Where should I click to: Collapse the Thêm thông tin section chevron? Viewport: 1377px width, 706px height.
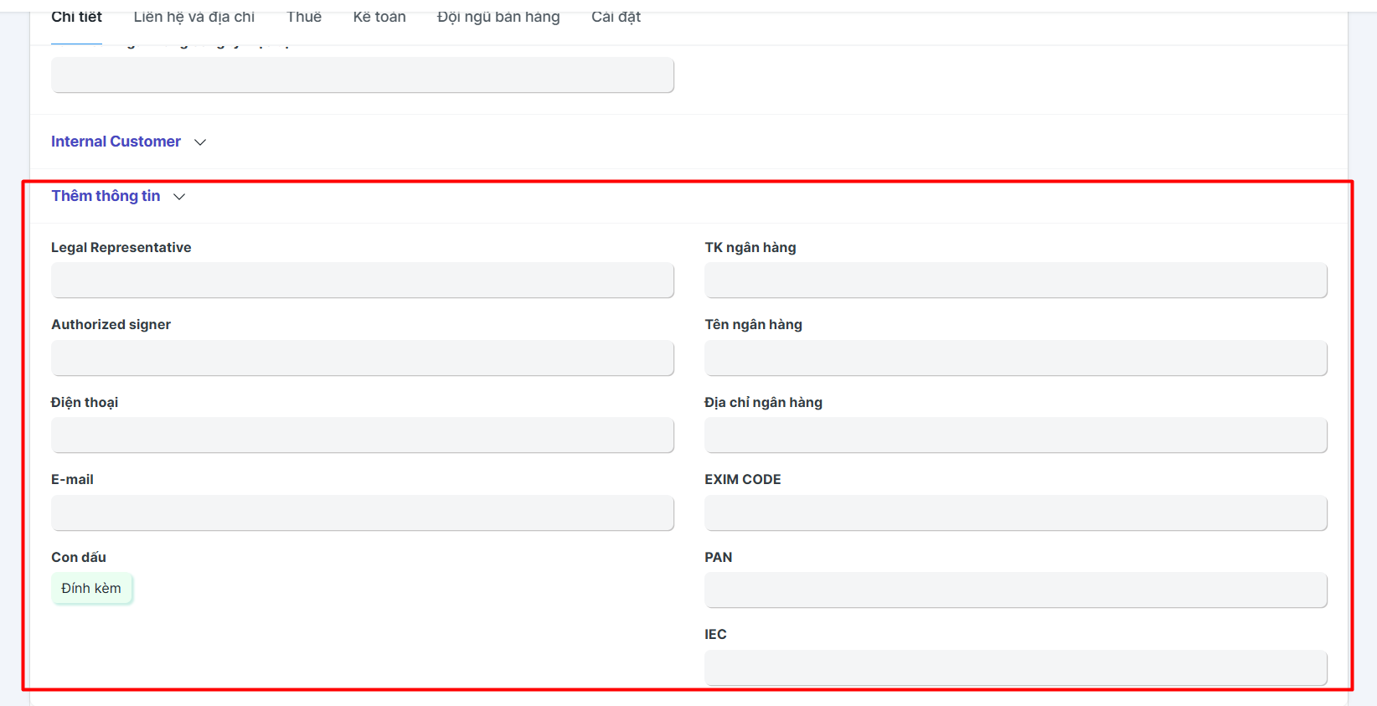coord(179,197)
